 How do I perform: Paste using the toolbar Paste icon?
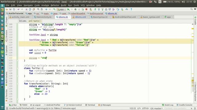click(34, 9)
